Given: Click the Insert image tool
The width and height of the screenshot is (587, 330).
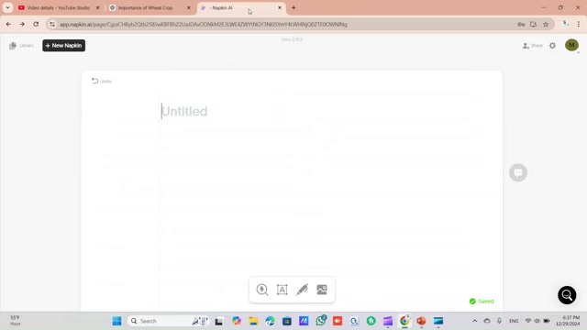Looking at the screenshot, I should coord(322,290).
